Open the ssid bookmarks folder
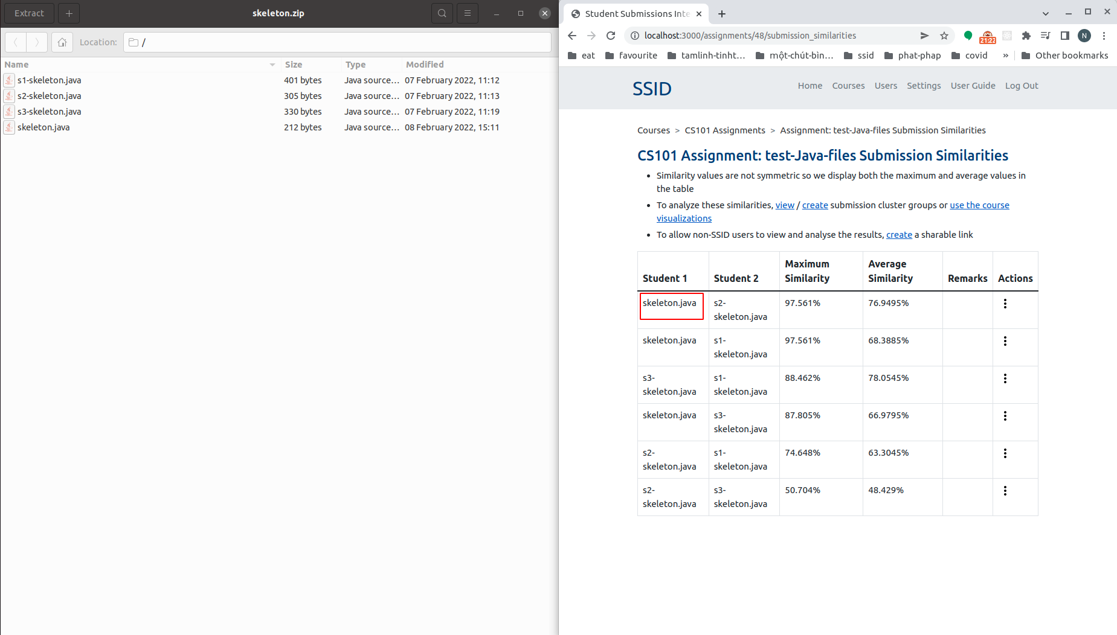 coord(858,55)
